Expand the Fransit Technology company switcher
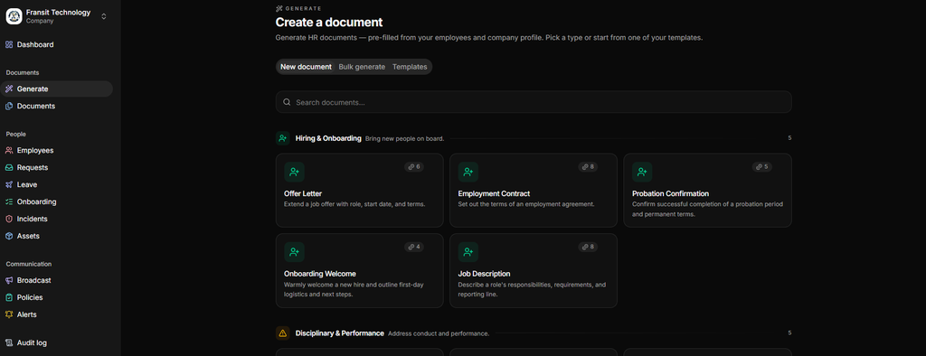The image size is (926, 356). click(x=104, y=16)
